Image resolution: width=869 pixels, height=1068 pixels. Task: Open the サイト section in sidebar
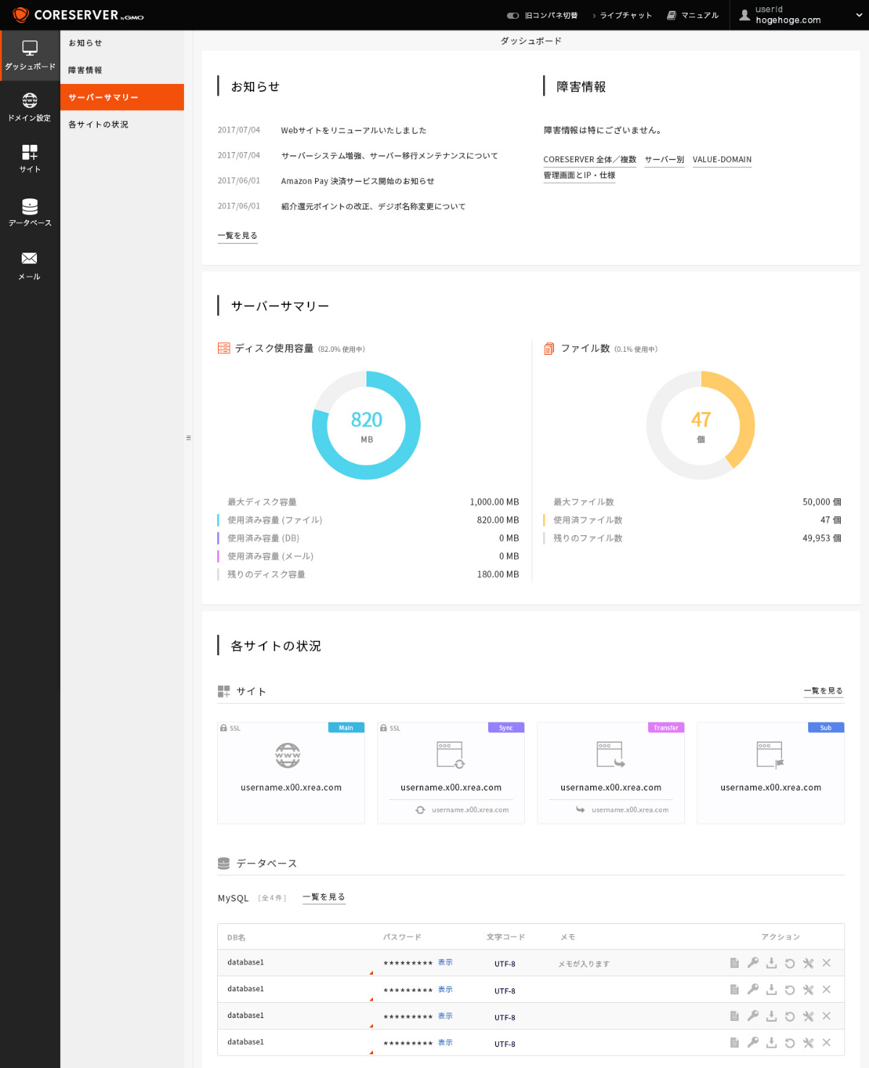[x=30, y=158]
